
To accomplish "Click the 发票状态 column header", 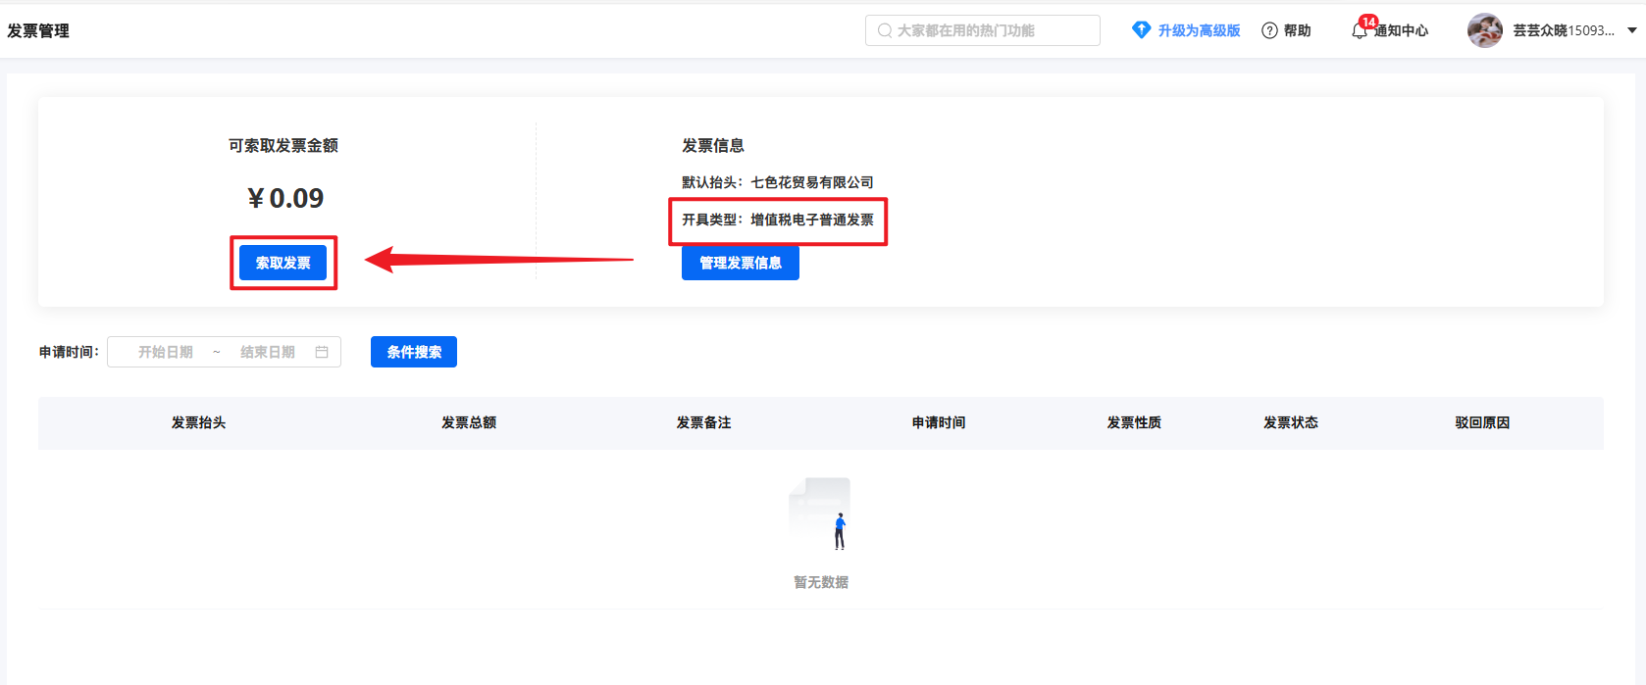I will point(1290,422).
